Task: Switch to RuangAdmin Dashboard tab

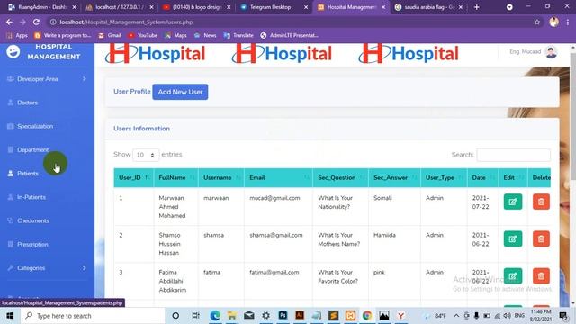Action: pyautogui.click(x=42, y=7)
